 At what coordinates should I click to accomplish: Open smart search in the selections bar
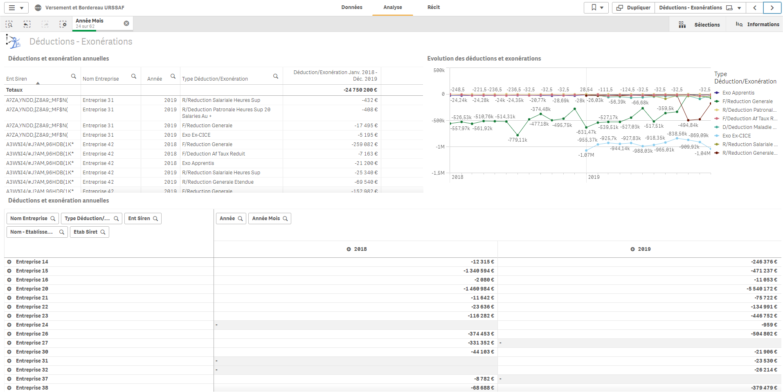coord(9,24)
